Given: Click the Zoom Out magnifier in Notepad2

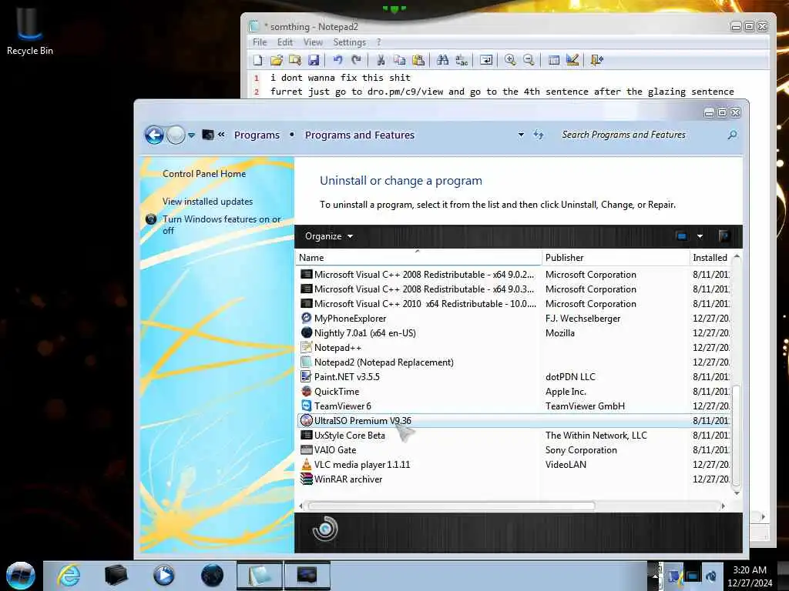Looking at the screenshot, I should pyautogui.click(x=529, y=60).
